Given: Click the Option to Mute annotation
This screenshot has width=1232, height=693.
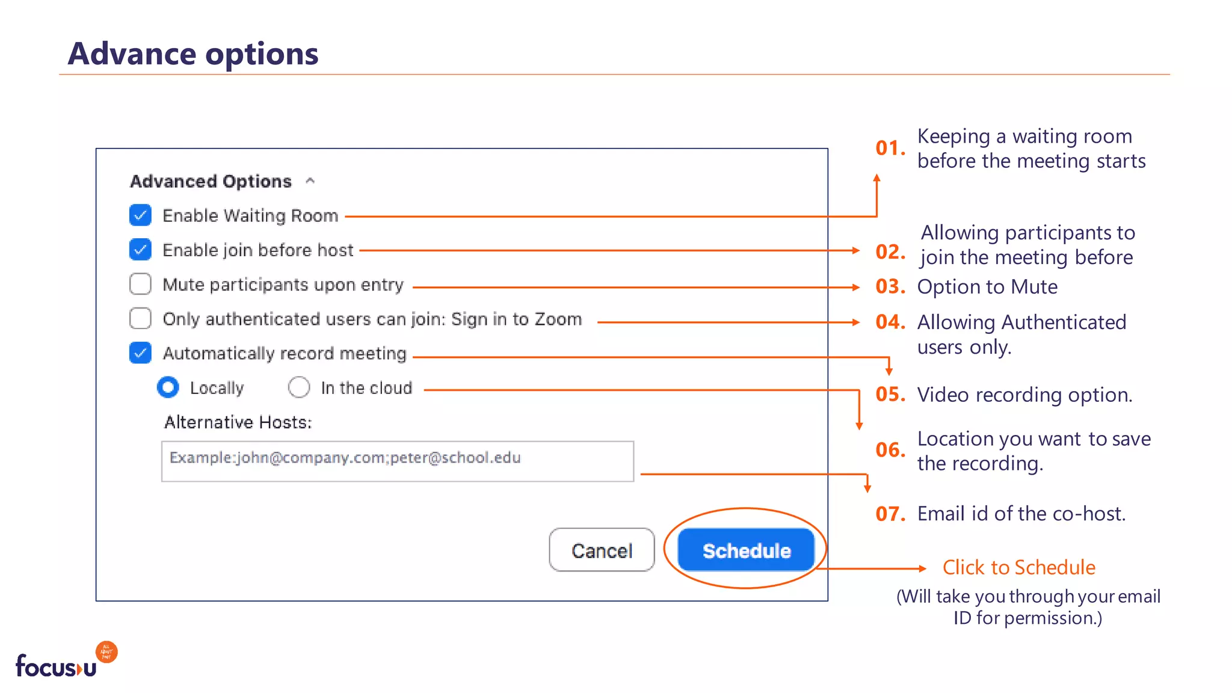Looking at the screenshot, I should [x=987, y=287].
